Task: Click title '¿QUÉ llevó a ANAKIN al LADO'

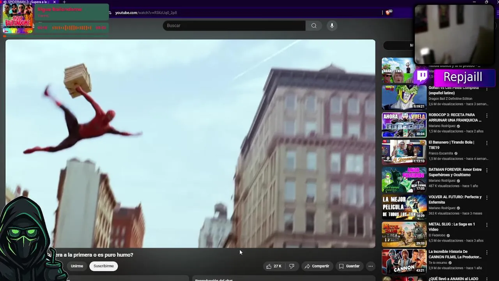Action: pyautogui.click(x=453, y=279)
